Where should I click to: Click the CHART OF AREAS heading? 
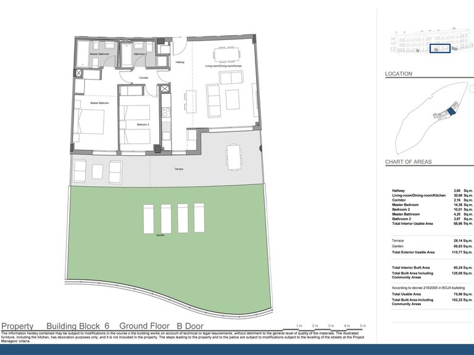pyautogui.click(x=408, y=162)
